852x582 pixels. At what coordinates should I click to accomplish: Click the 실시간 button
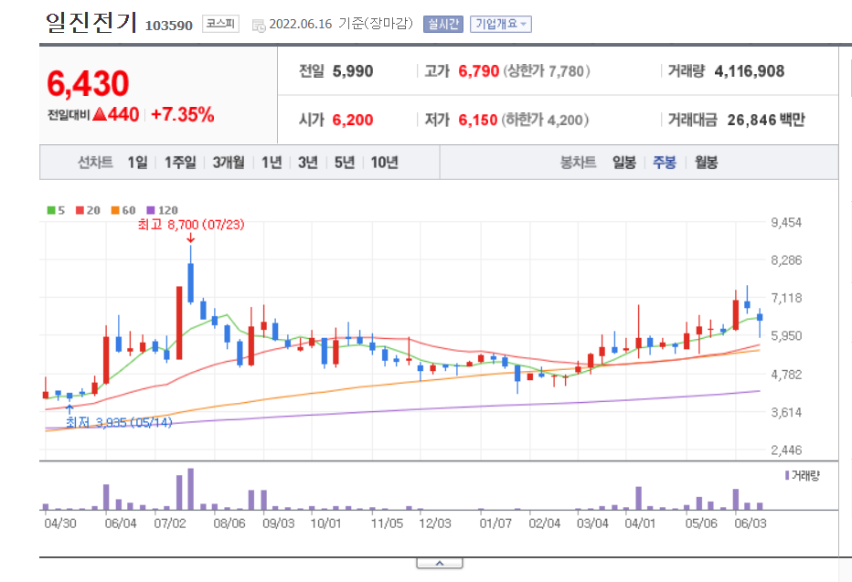click(442, 24)
